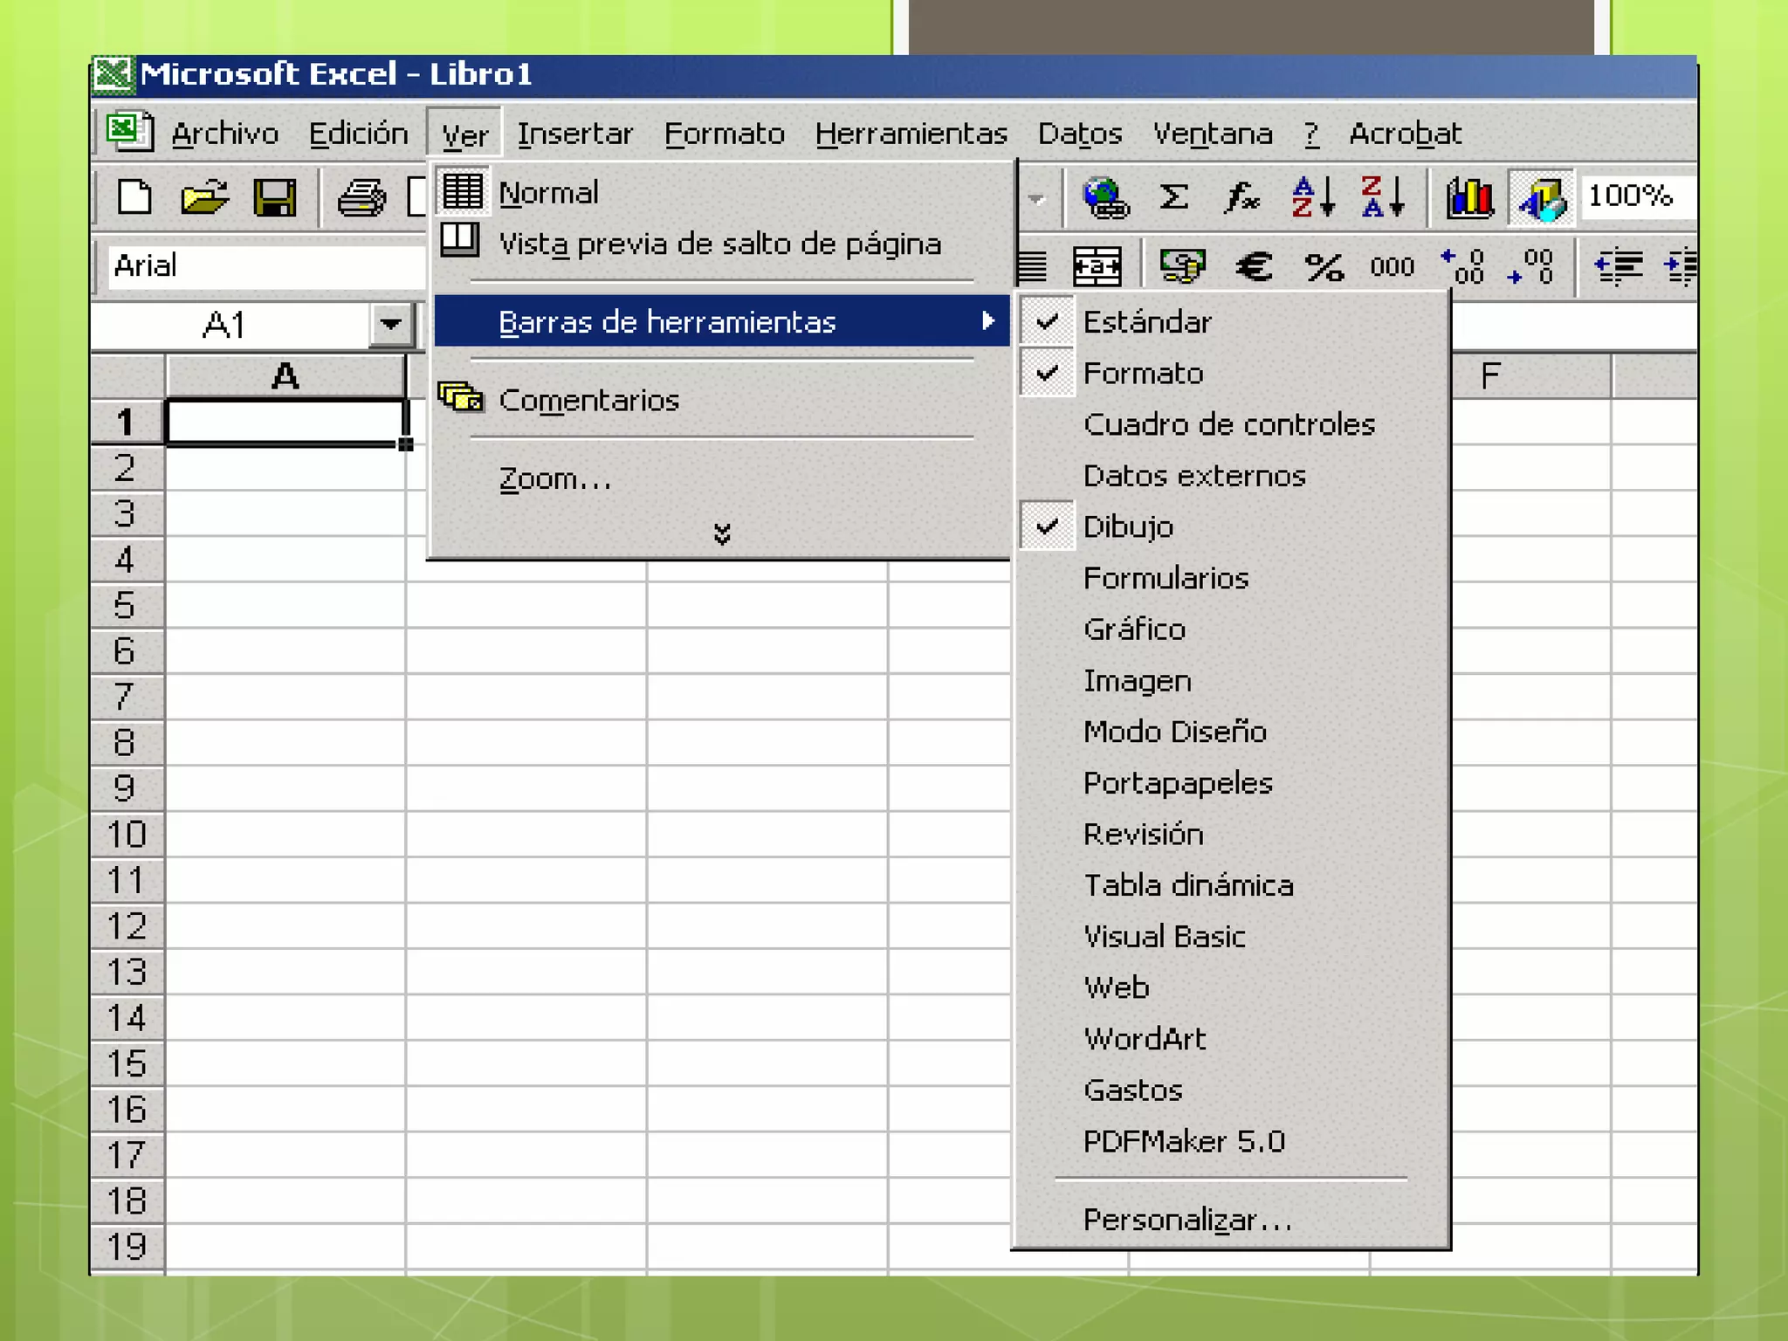
Task: Select Comentarios in the Ver menu
Action: click(x=588, y=401)
